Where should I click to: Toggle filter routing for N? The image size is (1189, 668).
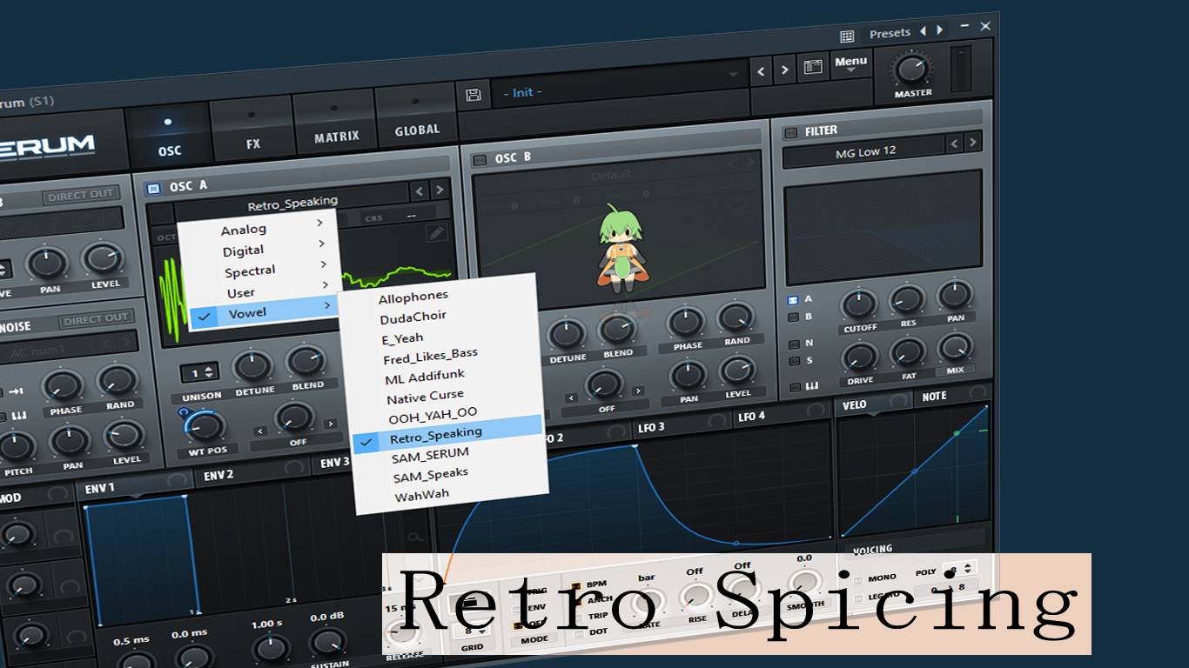tap(793, 344)
